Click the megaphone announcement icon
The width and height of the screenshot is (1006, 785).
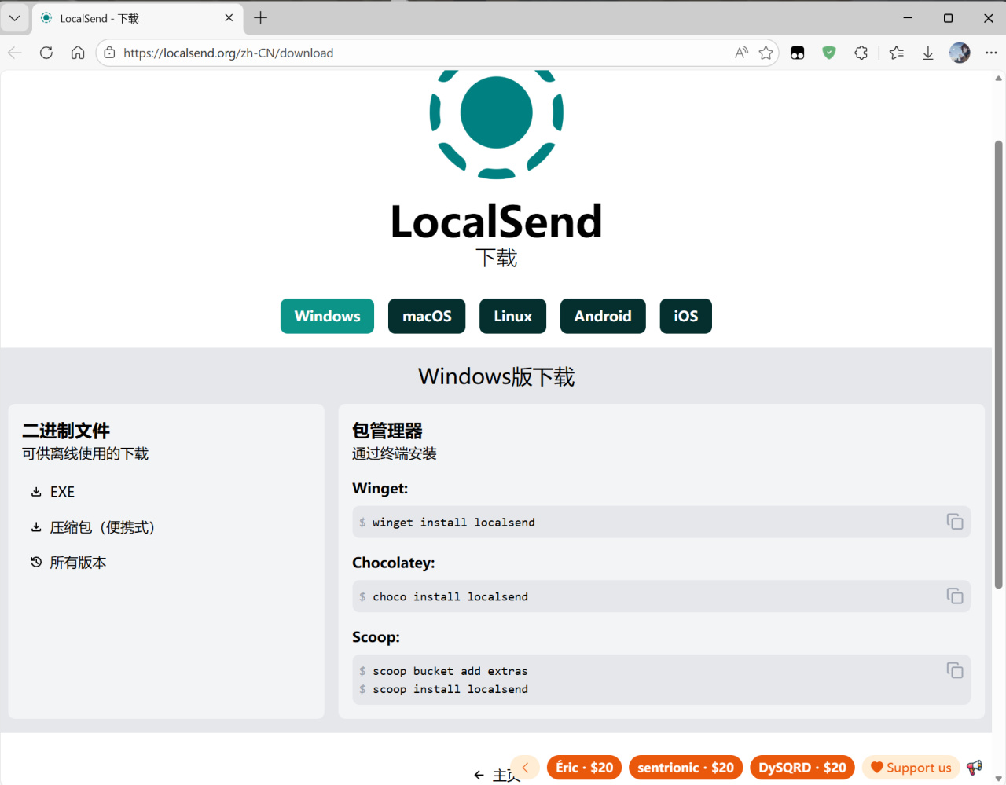tap(975, 768)
